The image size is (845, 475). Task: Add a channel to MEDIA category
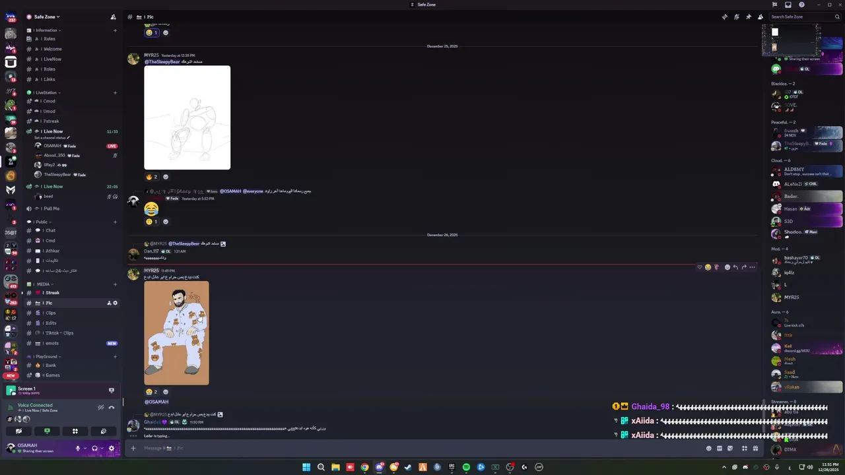point(115,284)
